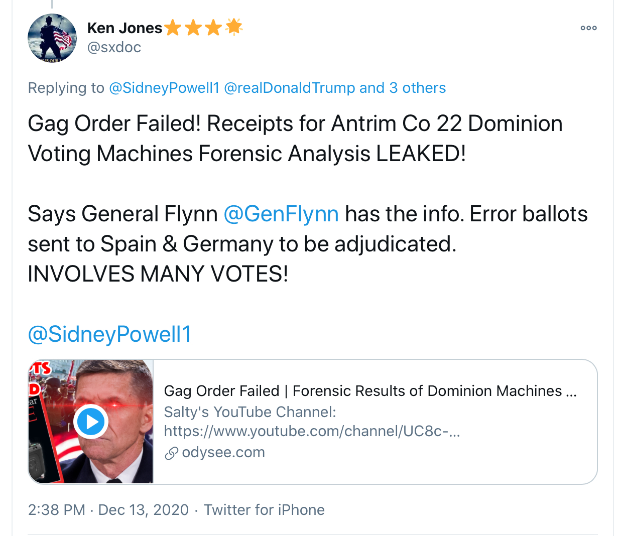Screen dimensions: 621x536
Task: Open the odysee.com domain link
Action: pyautogui.click(x=223, y=452)
